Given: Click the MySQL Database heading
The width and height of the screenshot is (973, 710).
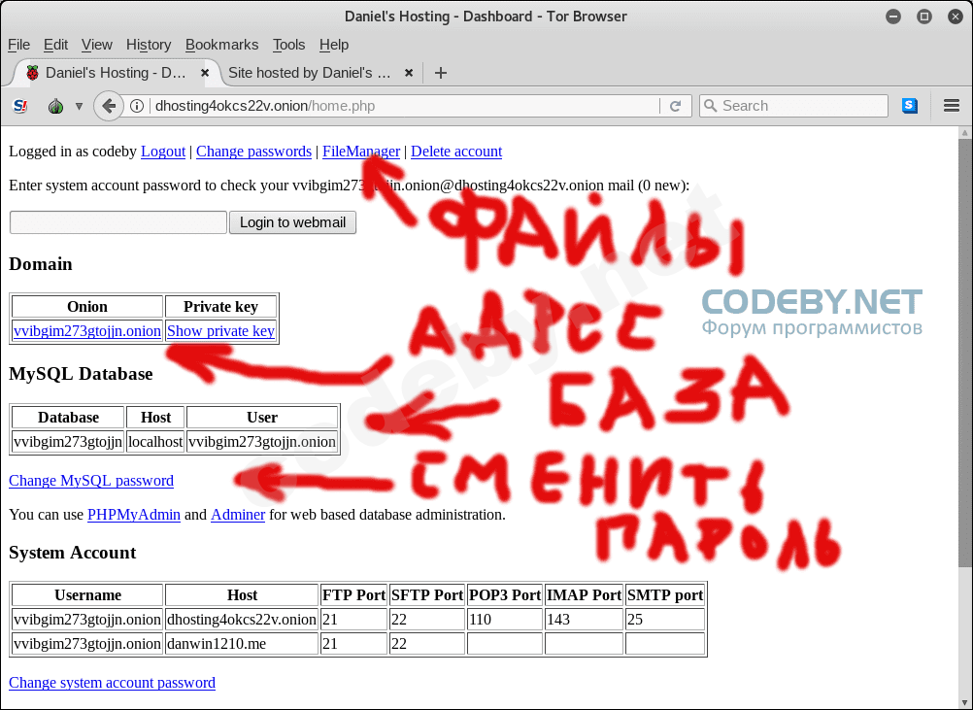Looking at the screenshot, I should pyautogui.click(x=81, y=374).
